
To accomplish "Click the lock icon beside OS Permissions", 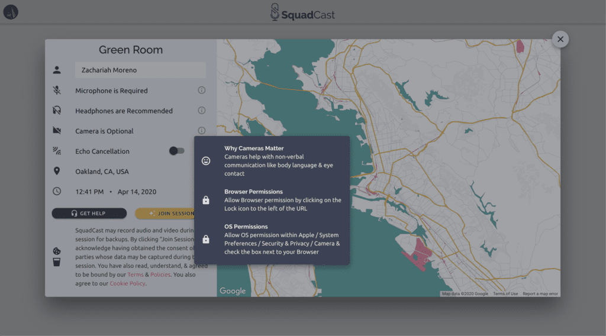I will [206, 239].
